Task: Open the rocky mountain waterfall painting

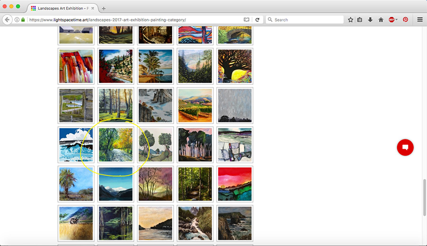Action: pyautogui.click(x=195, y=223)
